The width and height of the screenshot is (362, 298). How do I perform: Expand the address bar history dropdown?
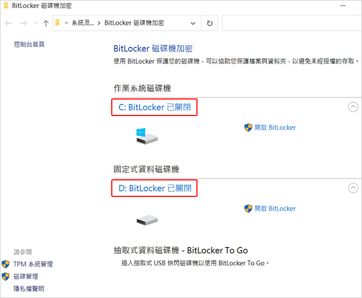[193, 23]
